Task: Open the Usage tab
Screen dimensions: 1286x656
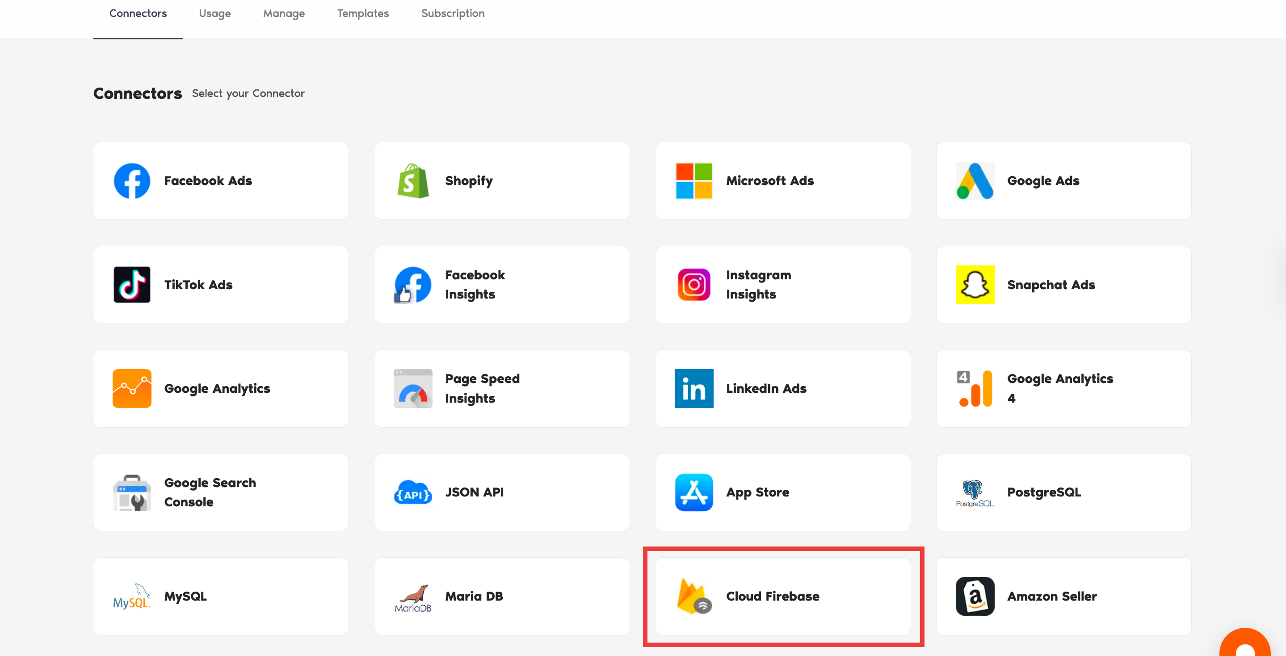Action: [214, 13]
